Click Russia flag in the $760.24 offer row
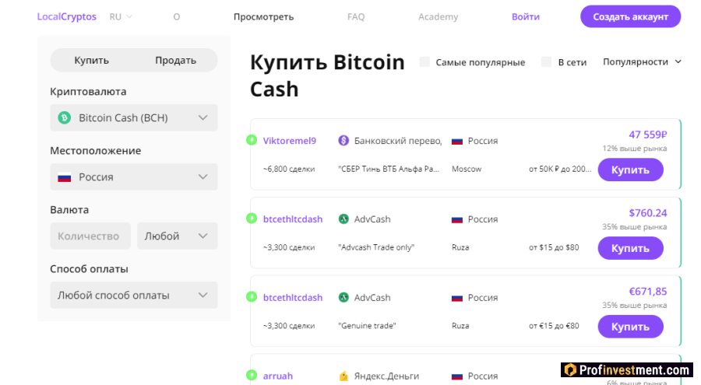Image resolution: width=701 pixels, height=385 pixels. 457,220
